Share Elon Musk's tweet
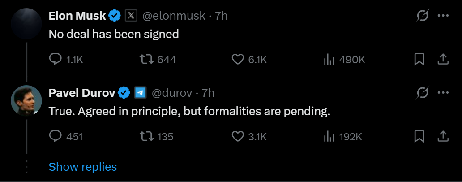The width and height of the screenshot is (462, 182). pos(443,60)
